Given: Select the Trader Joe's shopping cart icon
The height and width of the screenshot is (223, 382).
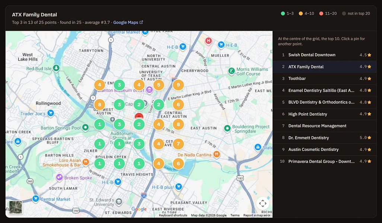Looking at the screenshot, I should [x=51, y=113].
